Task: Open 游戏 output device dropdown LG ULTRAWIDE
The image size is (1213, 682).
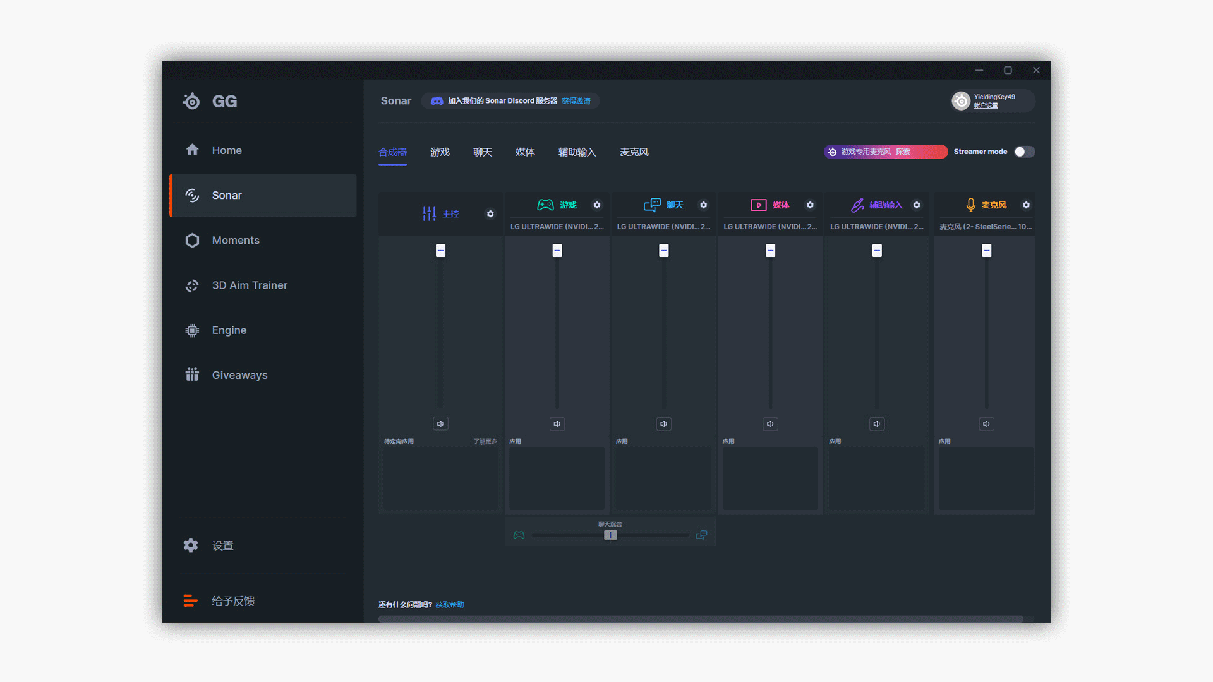Action: [557, 227]
